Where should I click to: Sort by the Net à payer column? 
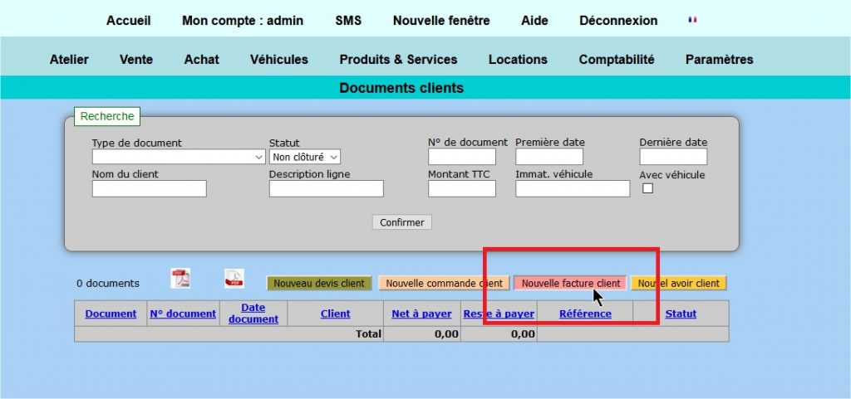[x=421, y=314]
